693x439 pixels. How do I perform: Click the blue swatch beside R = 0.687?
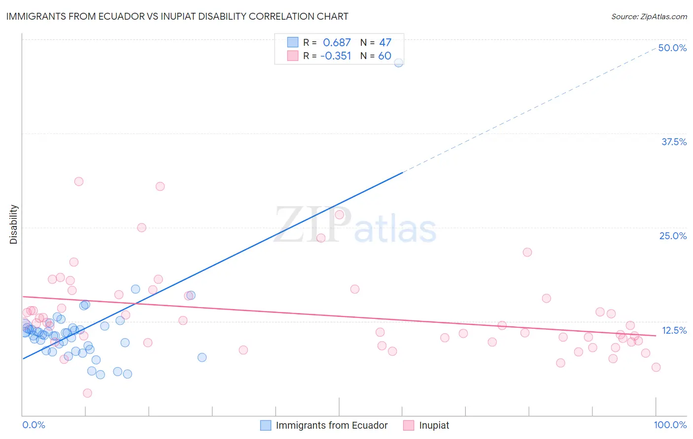293,42
